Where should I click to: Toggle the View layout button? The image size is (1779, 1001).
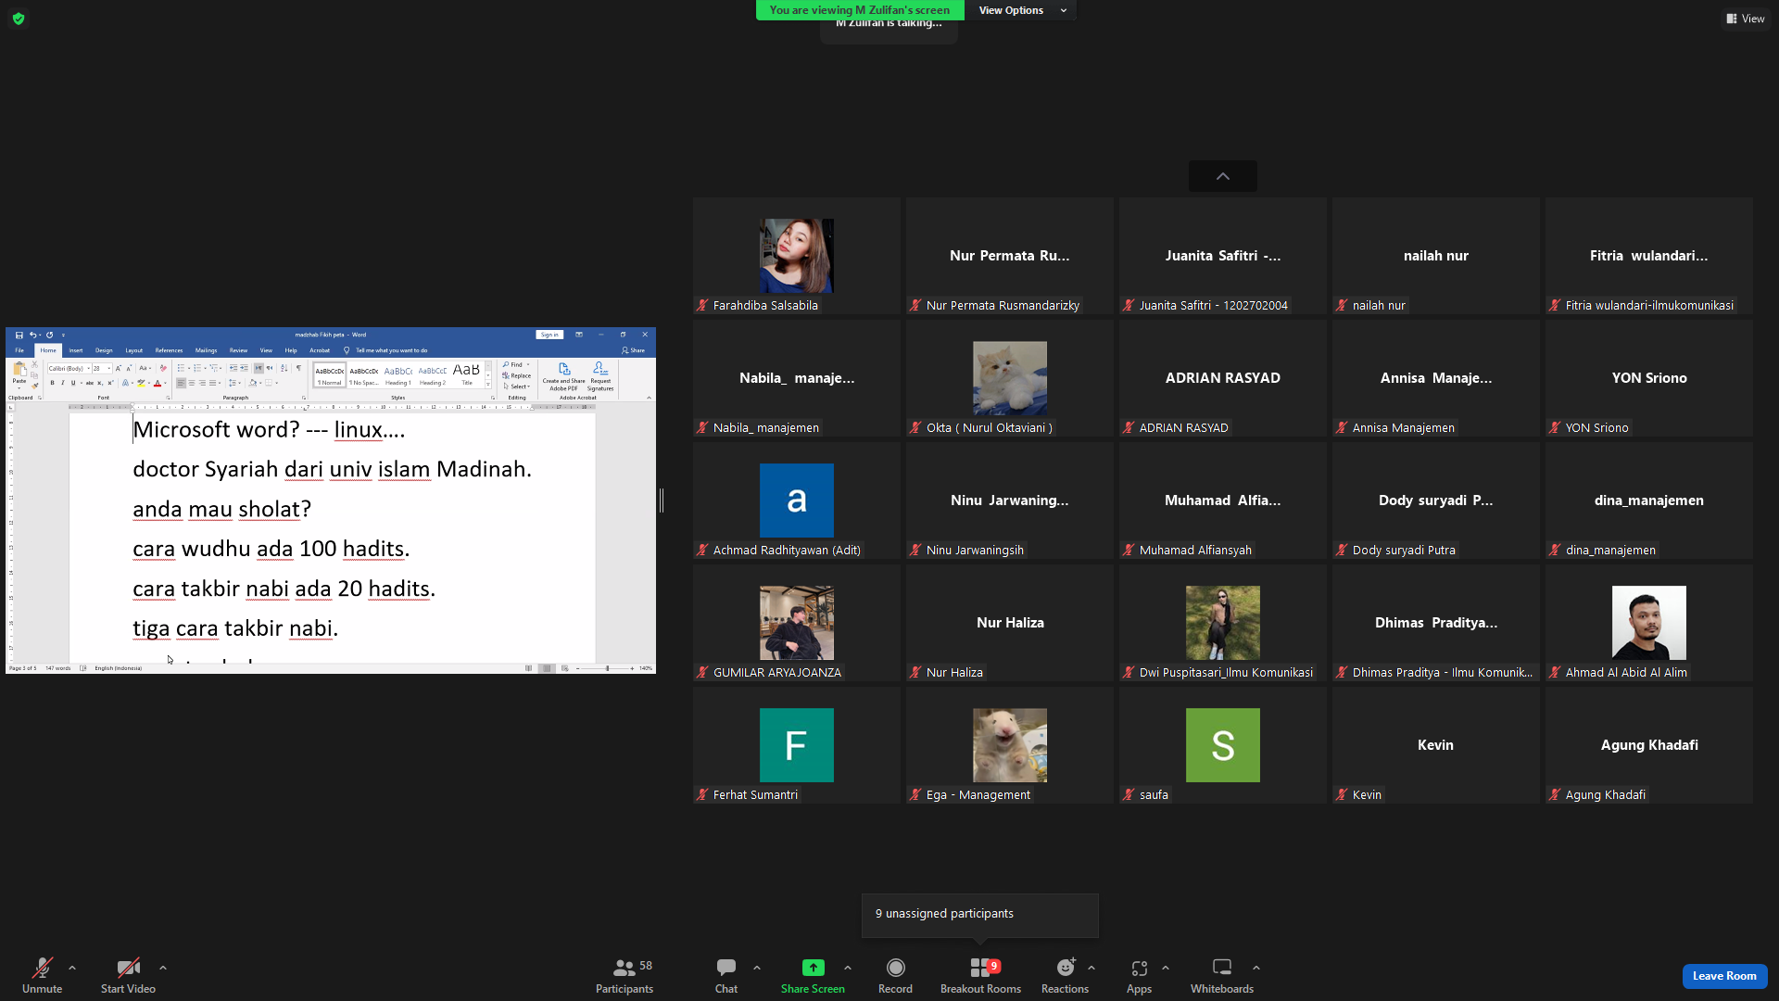(x=1746, y=19)
